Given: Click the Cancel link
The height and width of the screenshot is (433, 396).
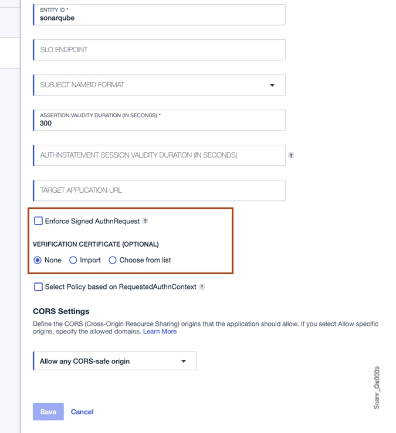Looking at the screenshot, I should pos(82,412).
